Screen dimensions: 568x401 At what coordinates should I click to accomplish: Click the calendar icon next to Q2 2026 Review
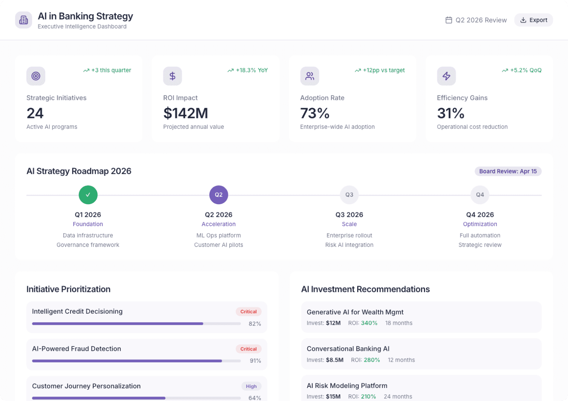pyautogui.click(x=449, y=20)
